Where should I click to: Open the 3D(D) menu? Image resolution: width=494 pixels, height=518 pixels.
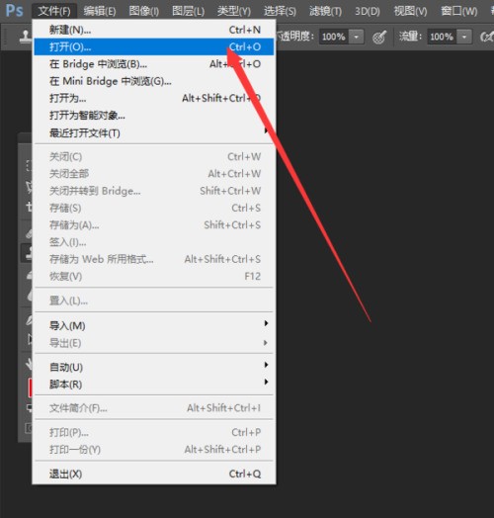coord(368,11)
